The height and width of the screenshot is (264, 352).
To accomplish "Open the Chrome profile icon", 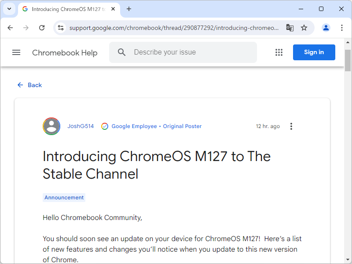I will pyautogui.click(x=326, y=27).
